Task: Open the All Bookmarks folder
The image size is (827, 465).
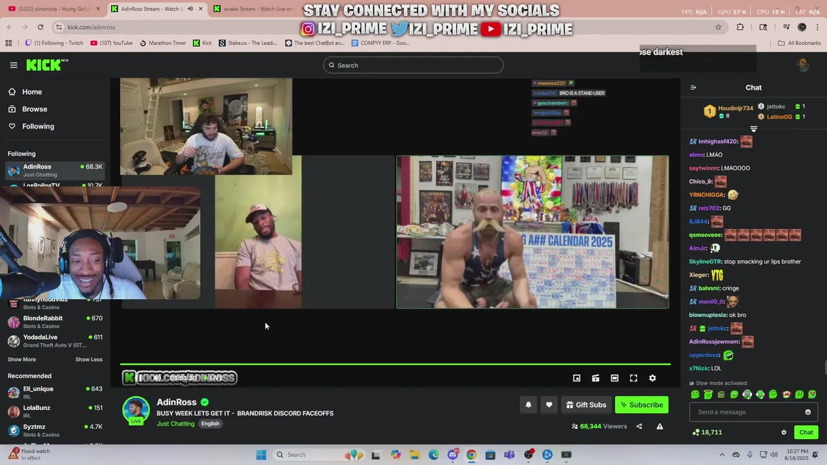Action: click(x=799, y=43)
